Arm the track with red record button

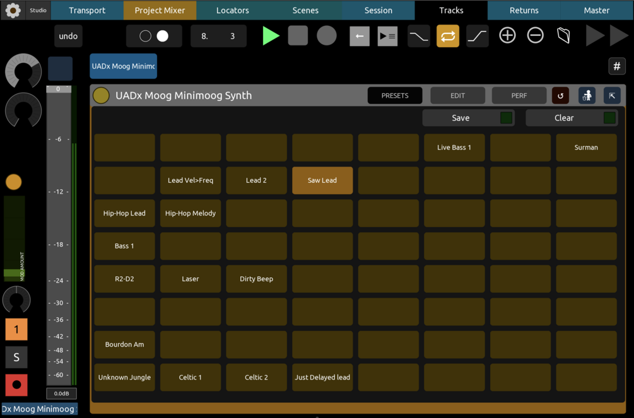pyautogui.click(x=16, y=385)
